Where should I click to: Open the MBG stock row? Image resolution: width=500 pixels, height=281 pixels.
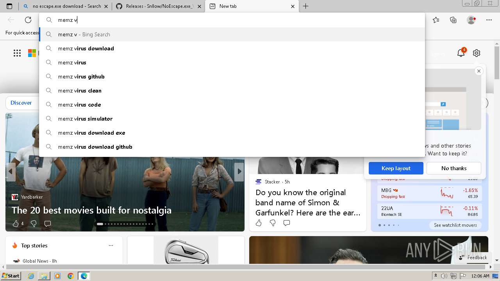pos(429,193)
